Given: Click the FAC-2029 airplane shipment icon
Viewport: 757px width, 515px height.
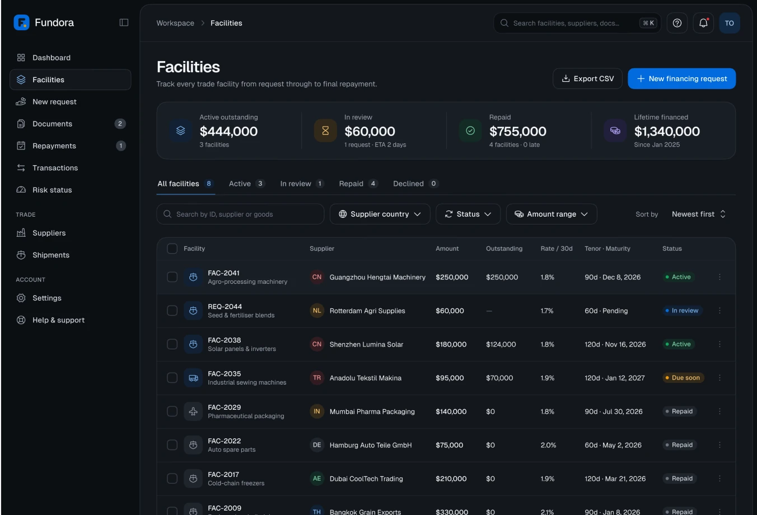Looking at the screenshot, I should coord(193,411).
